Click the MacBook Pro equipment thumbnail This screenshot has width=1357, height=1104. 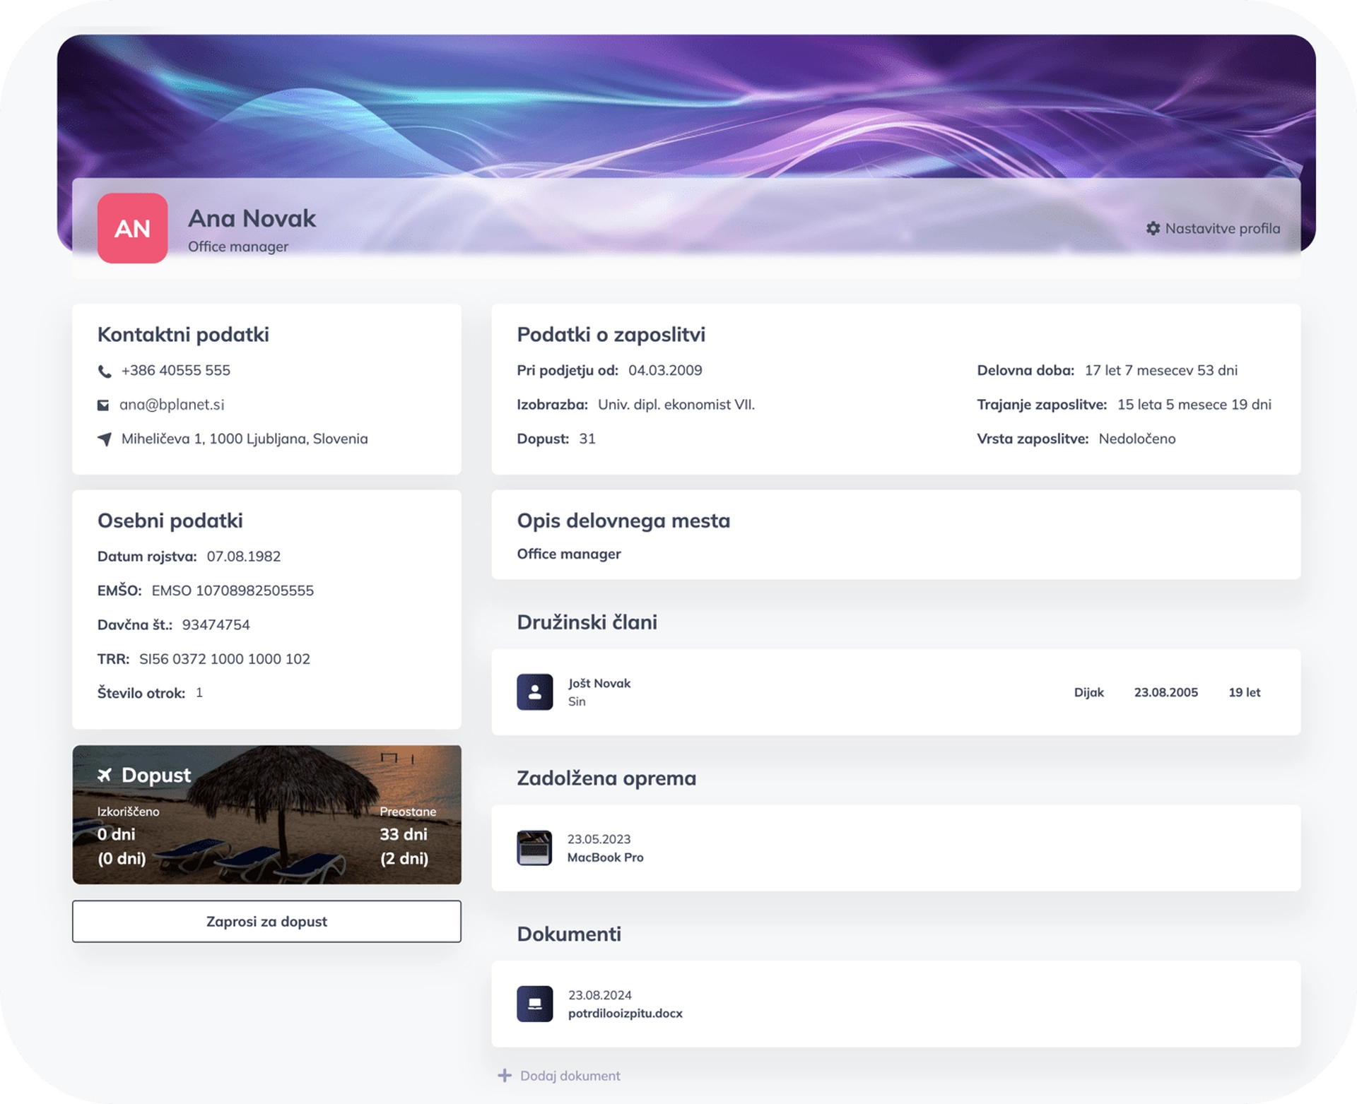click(534, 848)
